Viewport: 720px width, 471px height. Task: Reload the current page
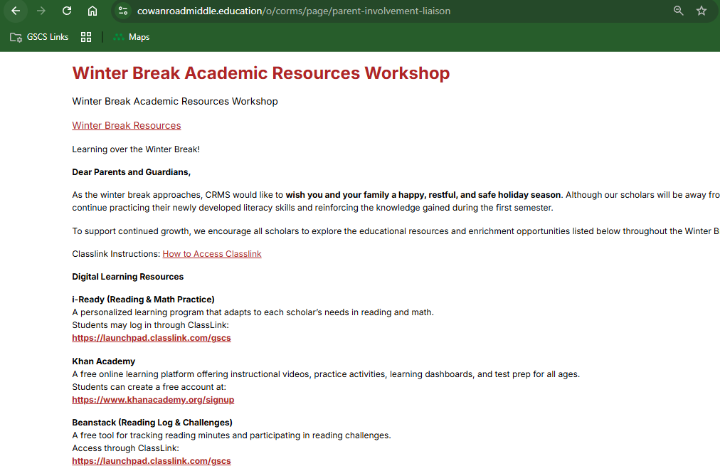[67, 11]
